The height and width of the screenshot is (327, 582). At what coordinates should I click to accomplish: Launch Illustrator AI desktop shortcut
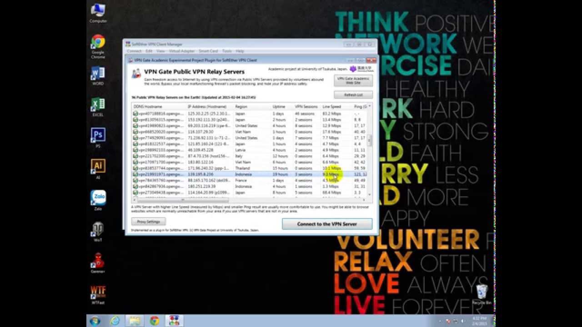(98, 169)
